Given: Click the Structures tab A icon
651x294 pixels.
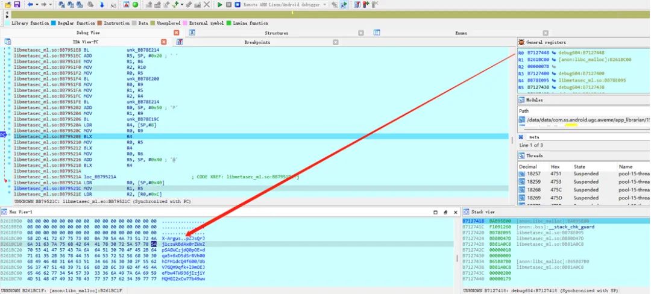Looking at the screenshot, I should click(x=192, y=33).
